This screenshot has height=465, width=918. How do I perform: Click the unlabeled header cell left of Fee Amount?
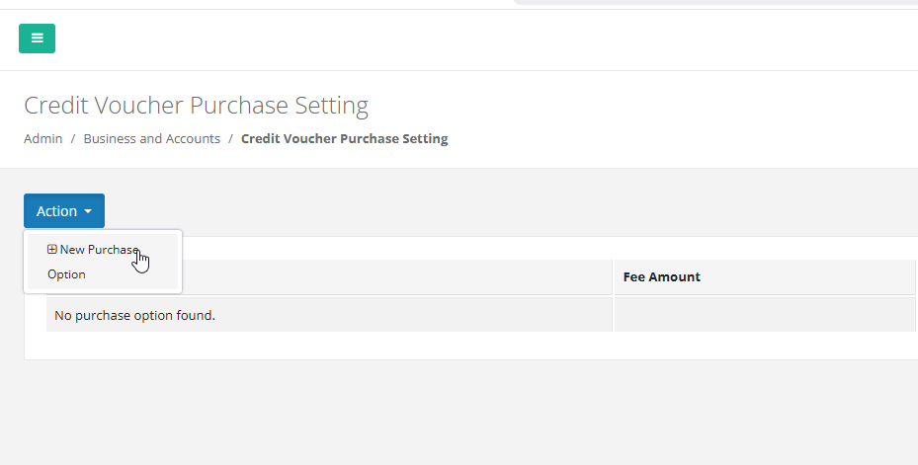pos(395,277)
